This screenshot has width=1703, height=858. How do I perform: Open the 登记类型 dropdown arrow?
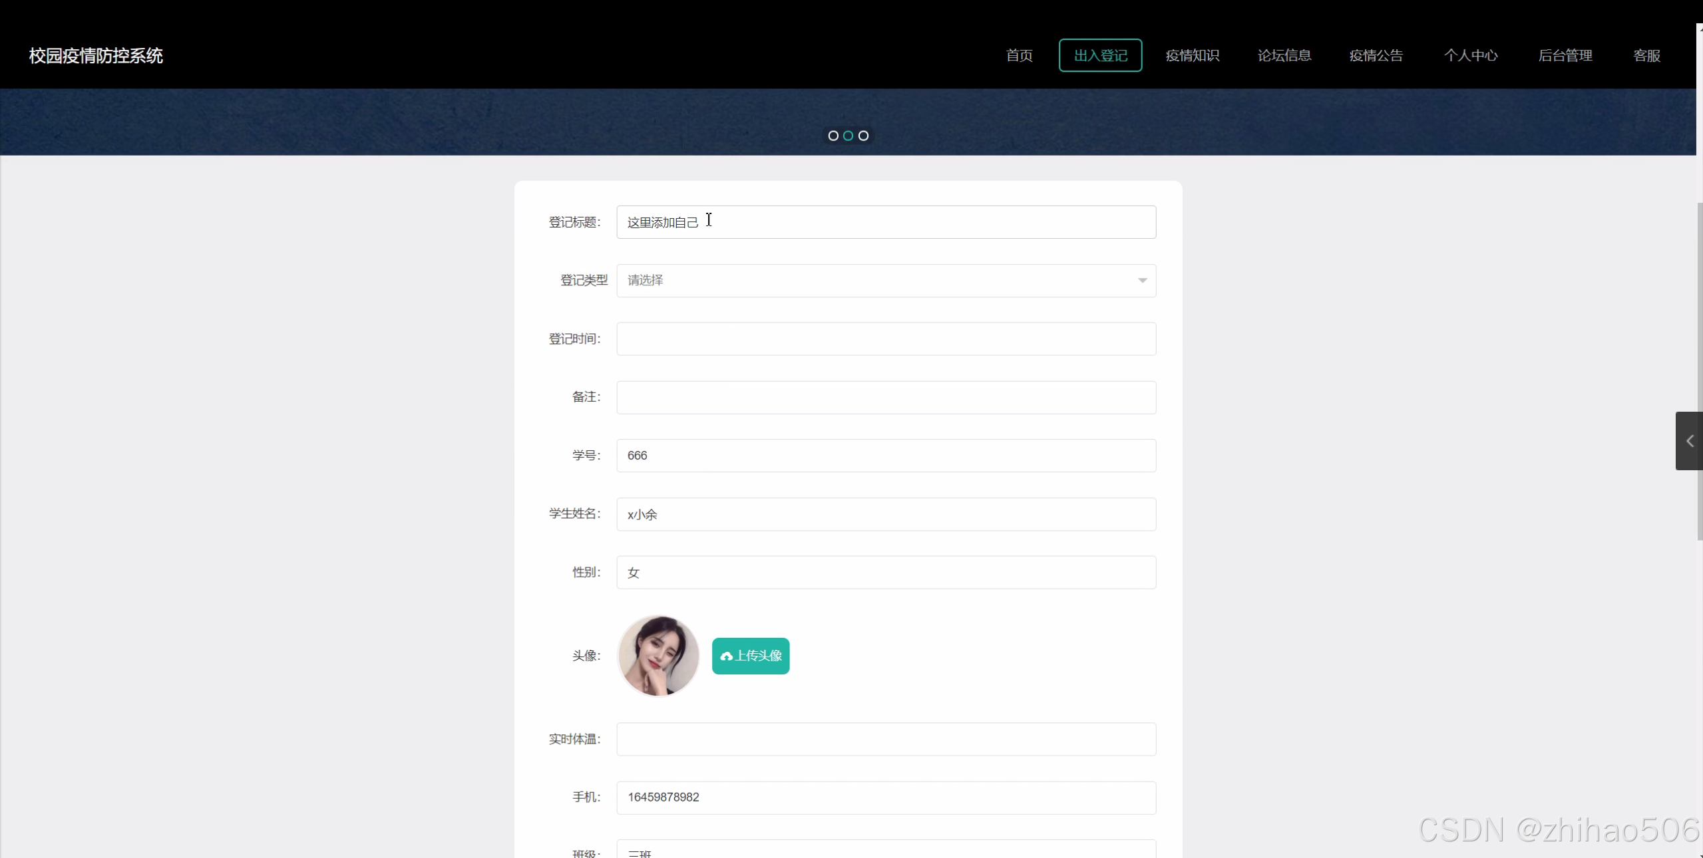(1142, 281)
